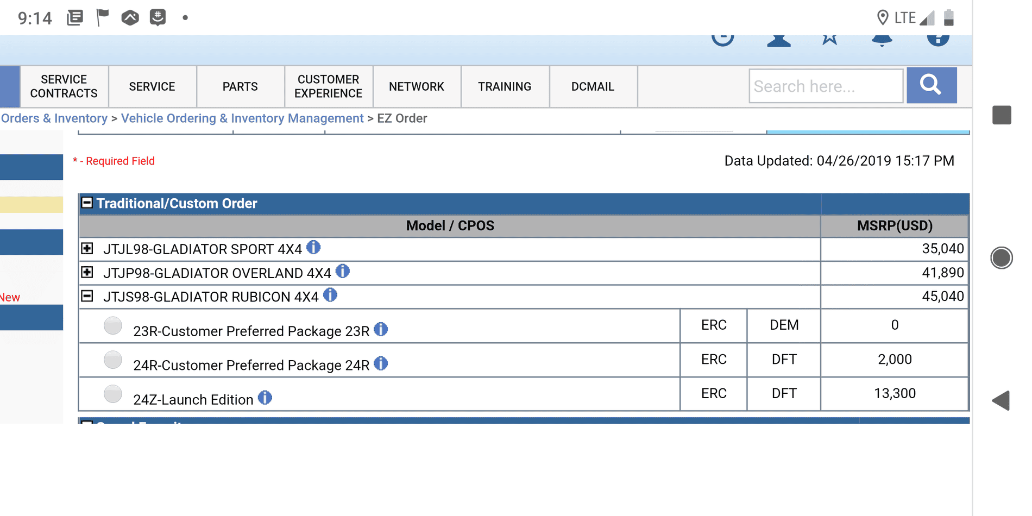
Task: Open Customer Experience menu
Action: click(329, 86)
